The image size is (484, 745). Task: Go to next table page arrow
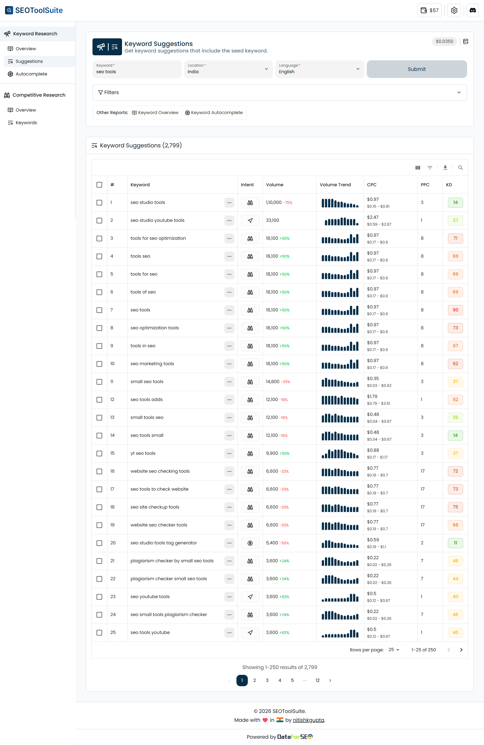[461, 650]
